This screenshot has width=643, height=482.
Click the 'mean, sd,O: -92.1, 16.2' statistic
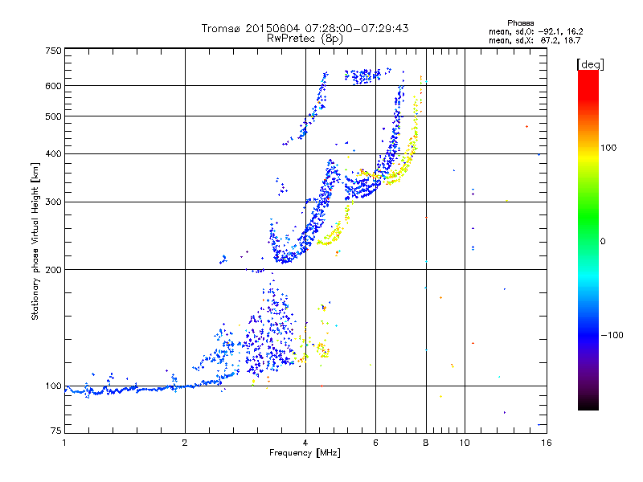point(536,31)
